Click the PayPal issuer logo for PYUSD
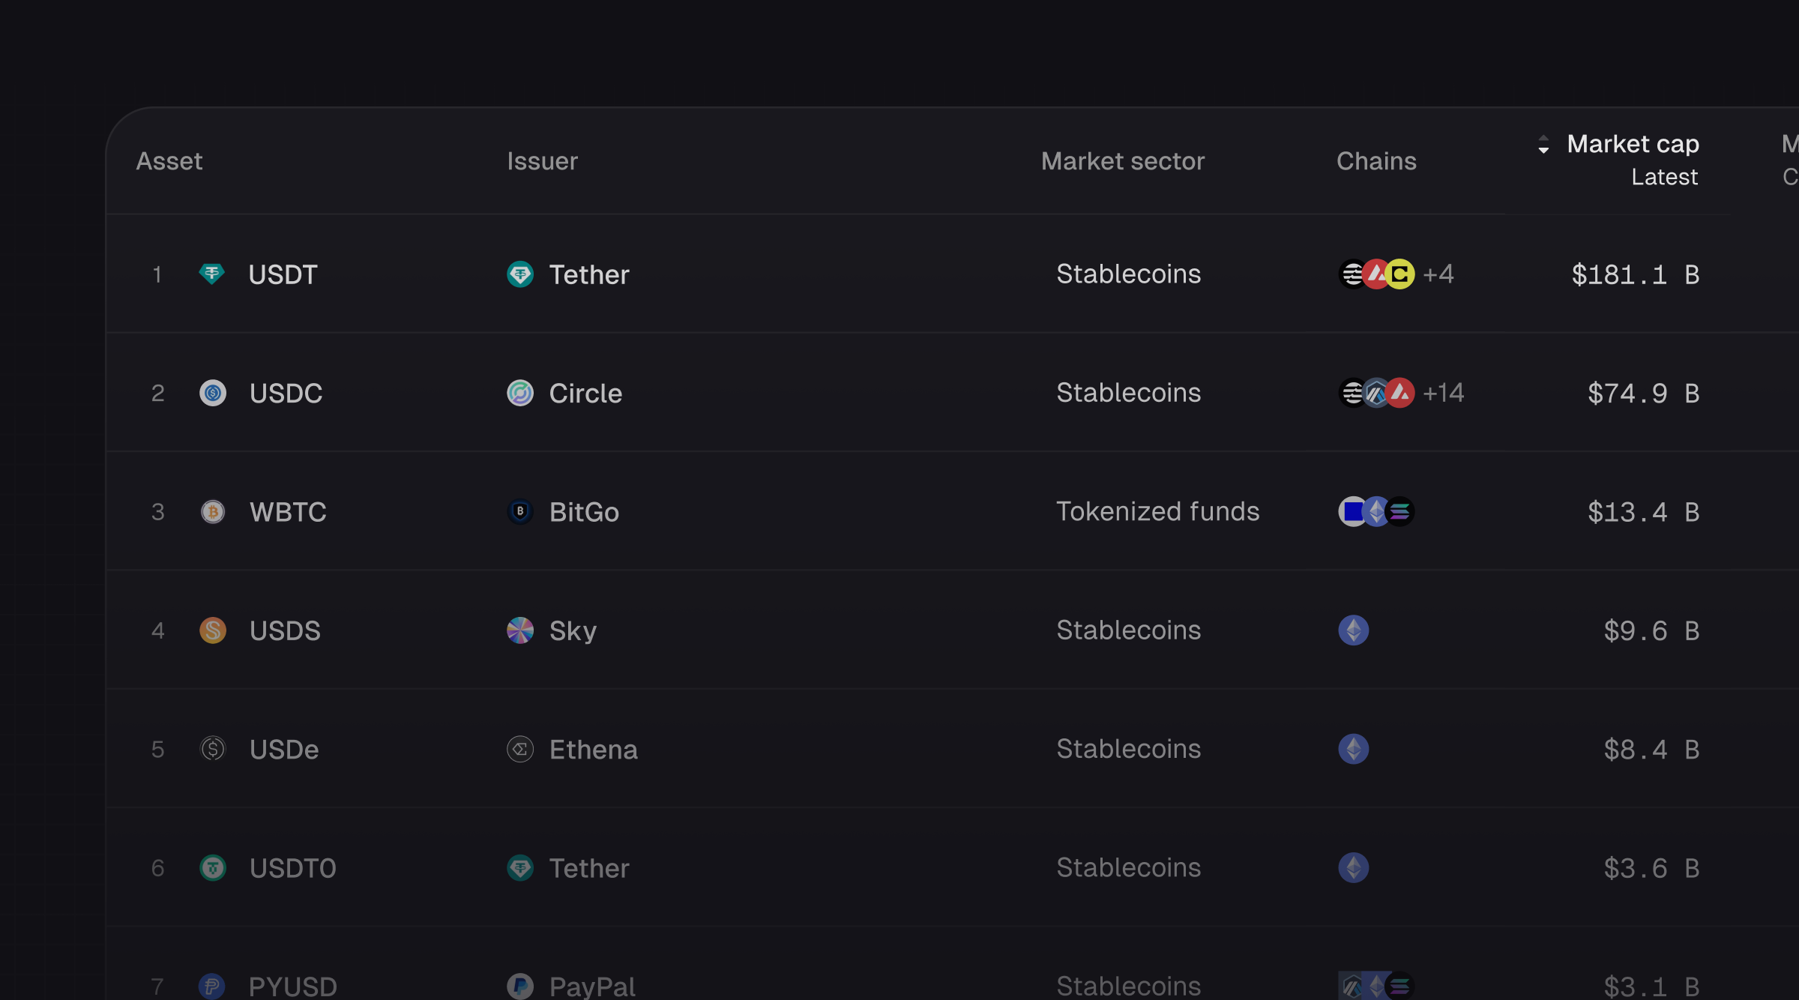 (520, 986)
